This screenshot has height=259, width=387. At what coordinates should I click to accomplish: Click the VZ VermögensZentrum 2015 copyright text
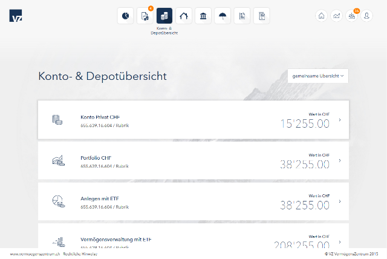click(351, 254)
